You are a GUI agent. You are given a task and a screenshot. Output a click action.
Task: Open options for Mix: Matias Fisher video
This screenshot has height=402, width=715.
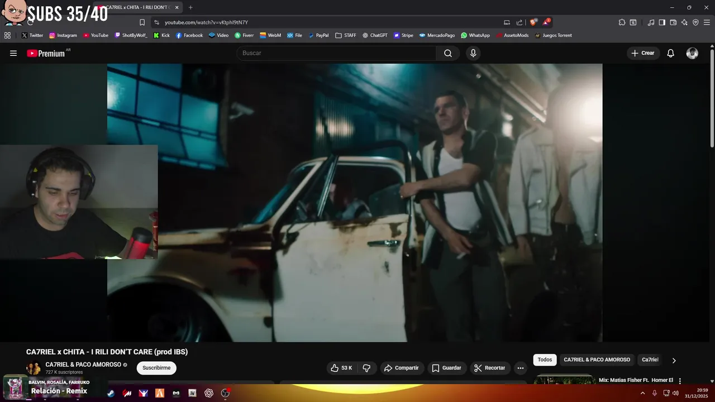click(680, 380)
